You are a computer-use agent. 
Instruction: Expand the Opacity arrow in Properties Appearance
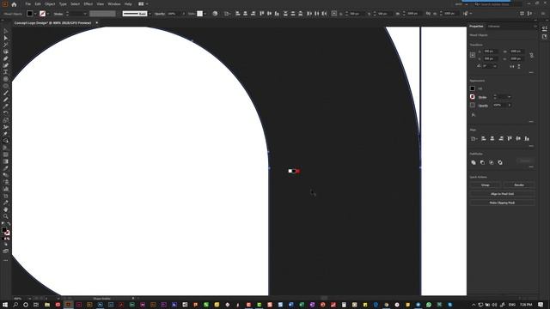point(509,105)
